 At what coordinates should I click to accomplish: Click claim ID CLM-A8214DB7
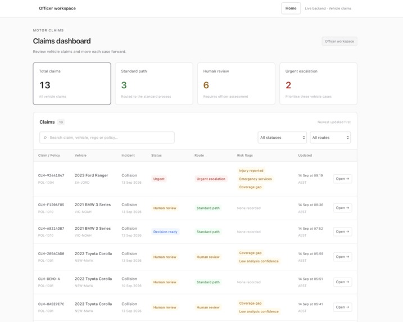(x=51, y=229)
